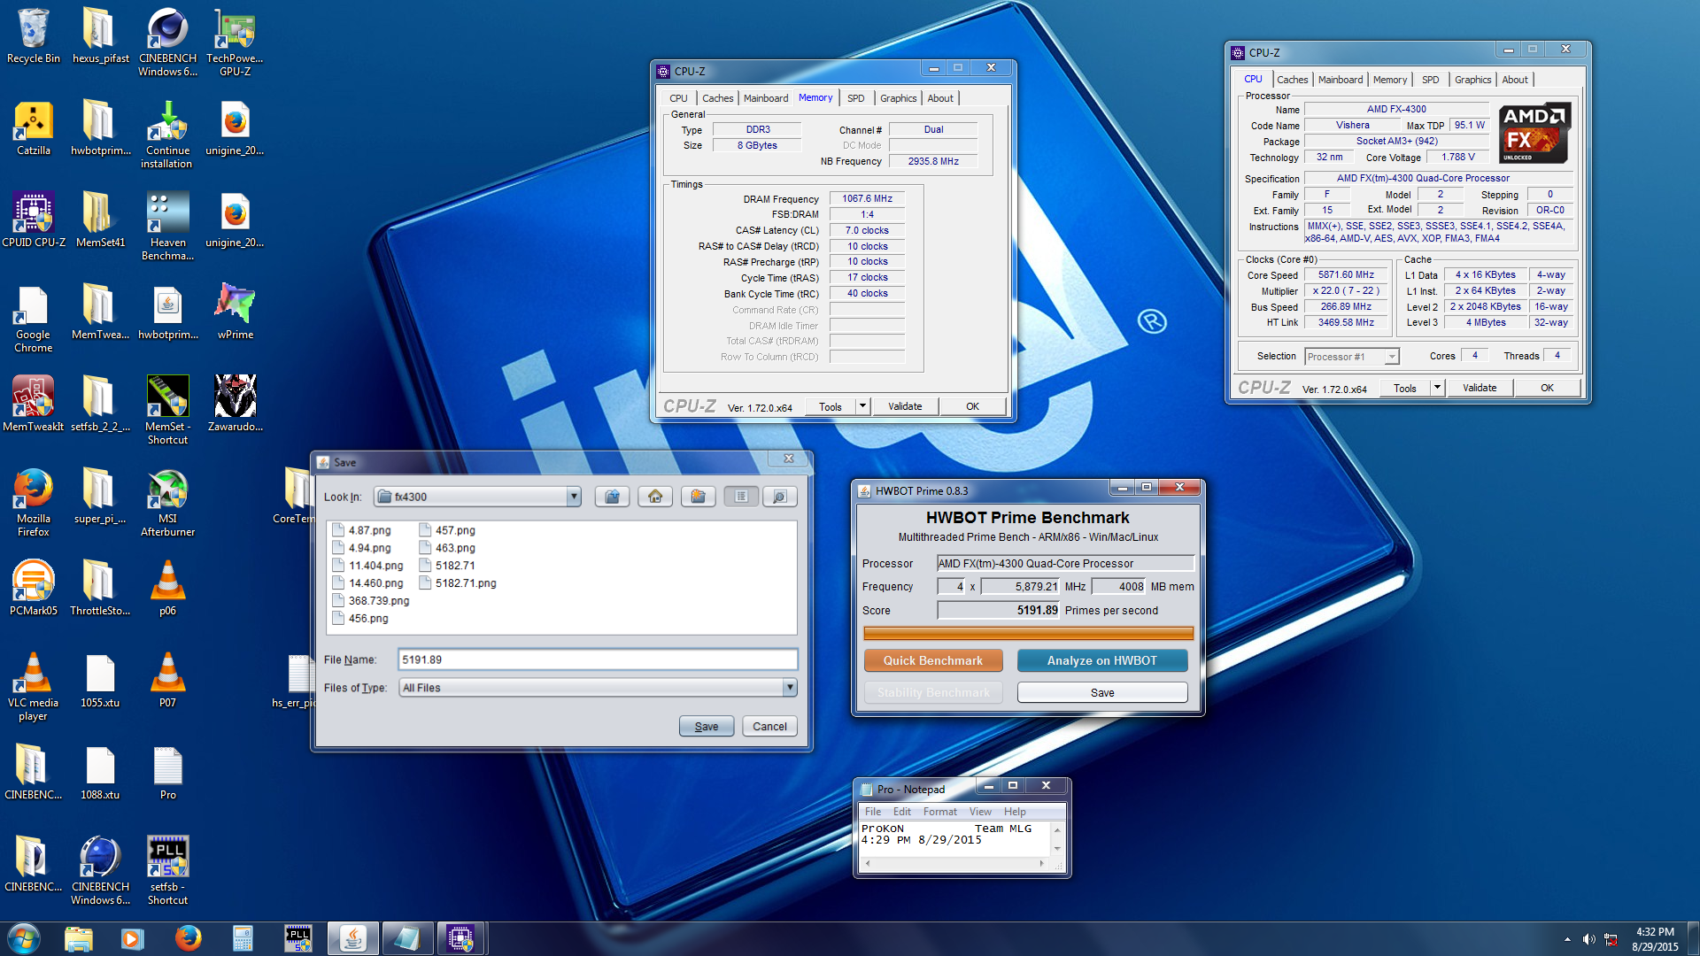1700x956 pixels.
Task: Select 368.739.png in file list
Action: coord(371,601)
